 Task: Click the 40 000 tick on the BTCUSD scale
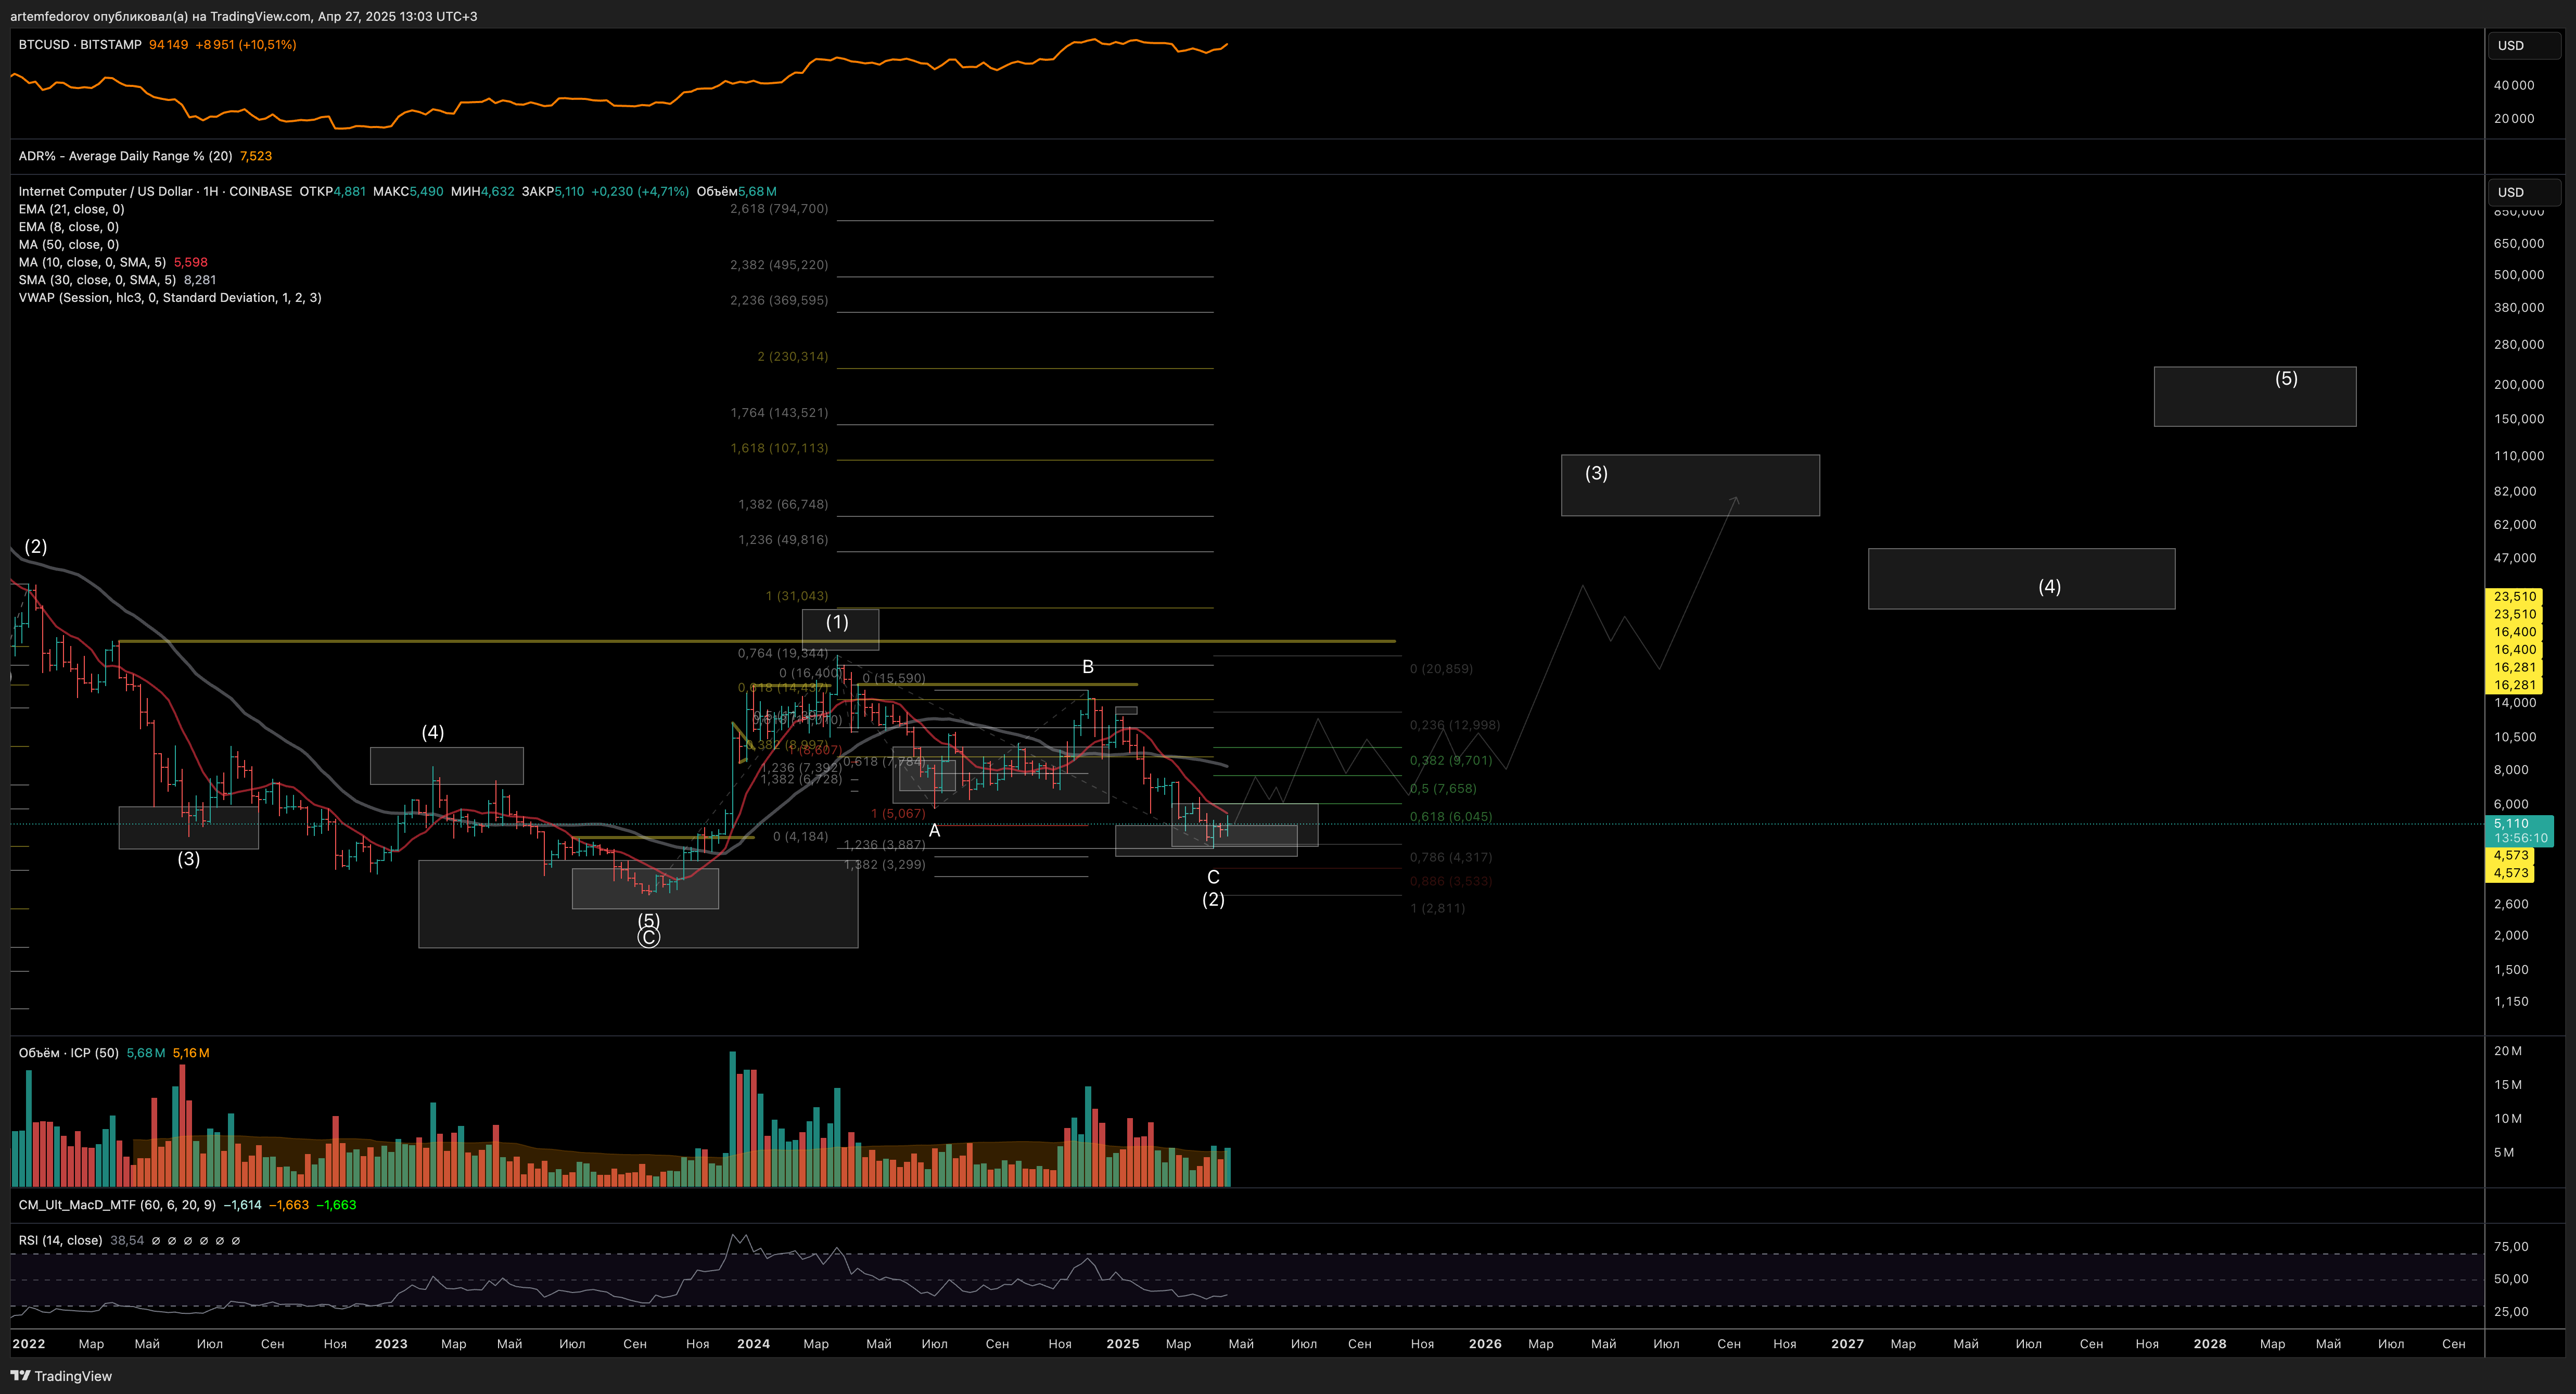click(x=2514, y=86)
